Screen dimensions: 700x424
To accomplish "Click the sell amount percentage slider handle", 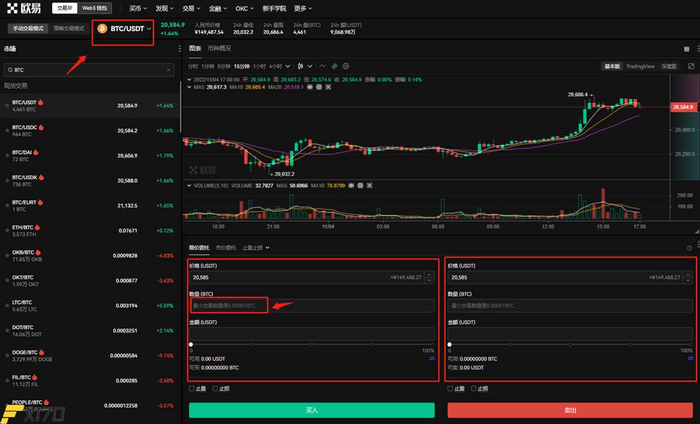I will [449, 345].
